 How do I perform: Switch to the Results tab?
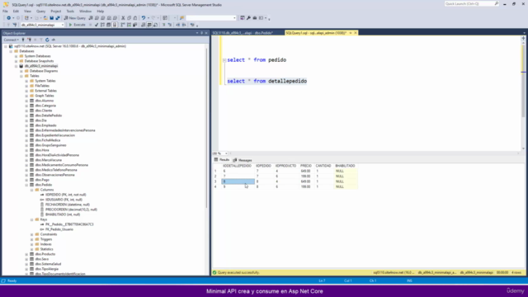coord(222,160)
